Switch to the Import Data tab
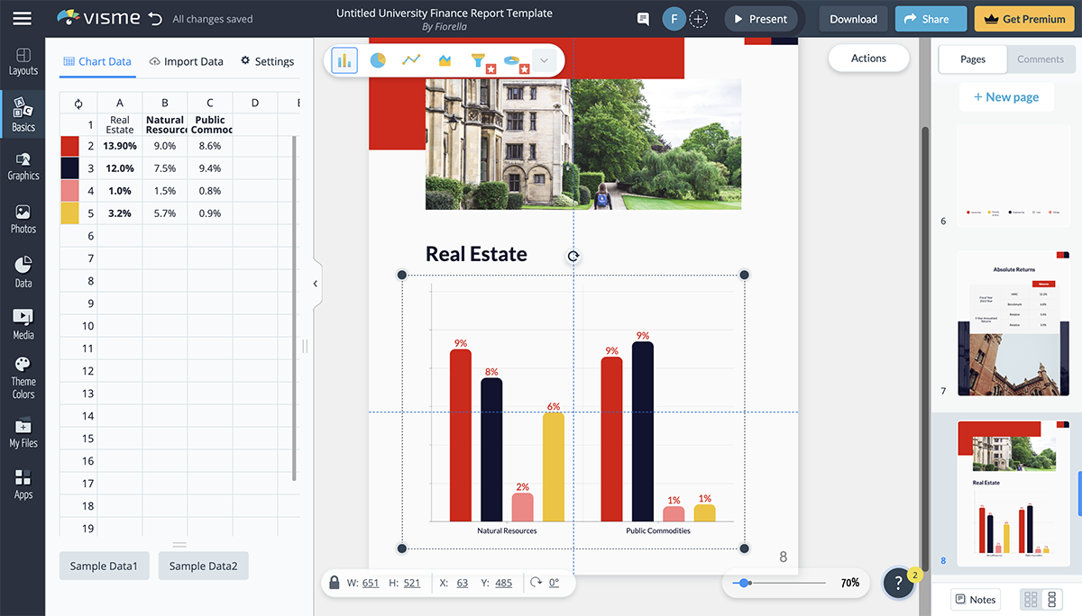 click(x=186, y=61)
